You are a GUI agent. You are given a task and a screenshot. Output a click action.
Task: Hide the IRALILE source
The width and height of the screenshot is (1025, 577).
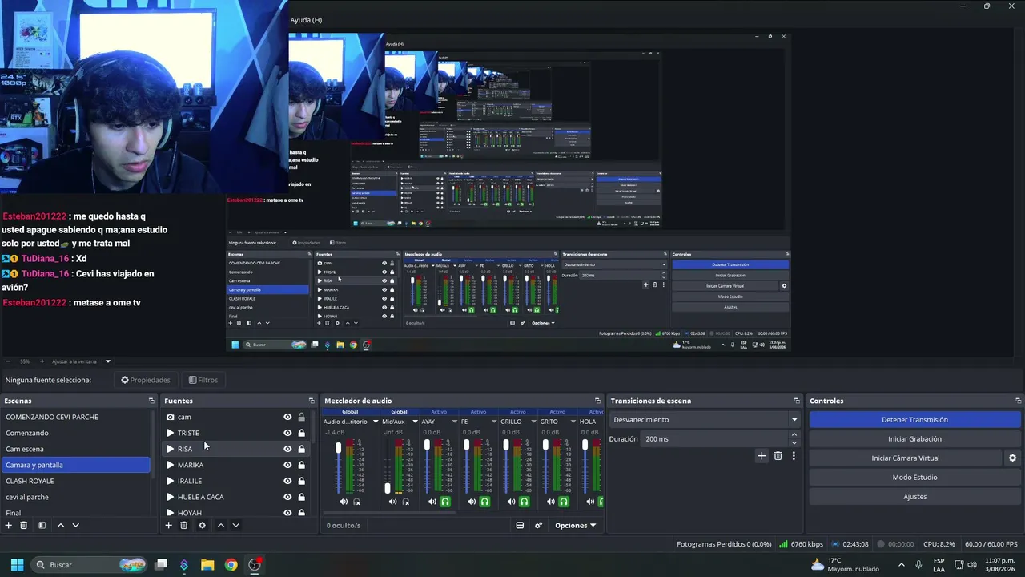point(287,481)
